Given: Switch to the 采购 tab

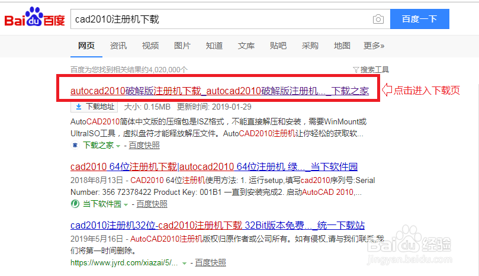Looking at the screenshot, I should pos(310,46).
